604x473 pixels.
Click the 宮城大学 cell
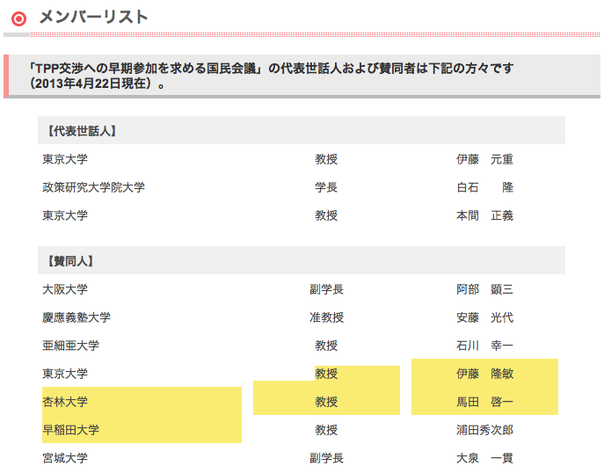(x=65, y=458)
